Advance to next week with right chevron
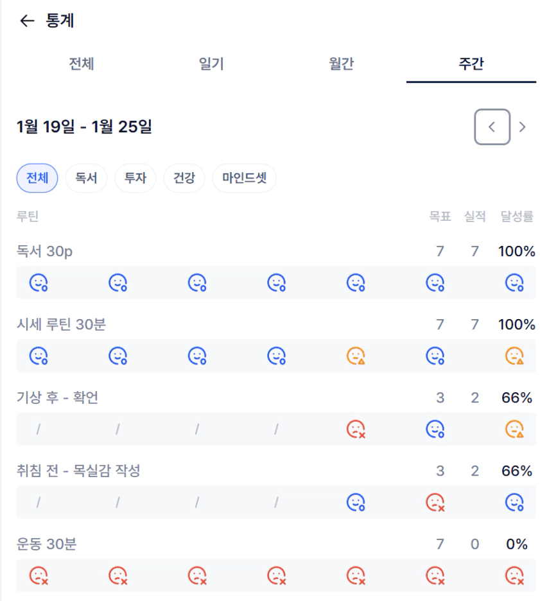The image size is (540, 601). point(523,127)
